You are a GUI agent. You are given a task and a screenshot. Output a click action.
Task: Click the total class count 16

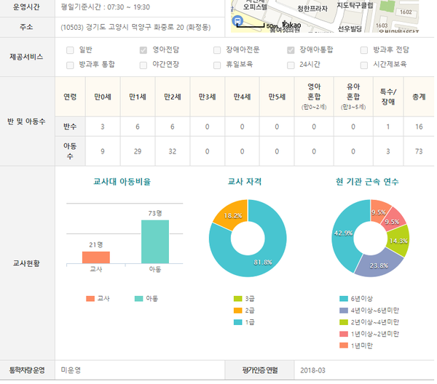[x=419, y=127]
